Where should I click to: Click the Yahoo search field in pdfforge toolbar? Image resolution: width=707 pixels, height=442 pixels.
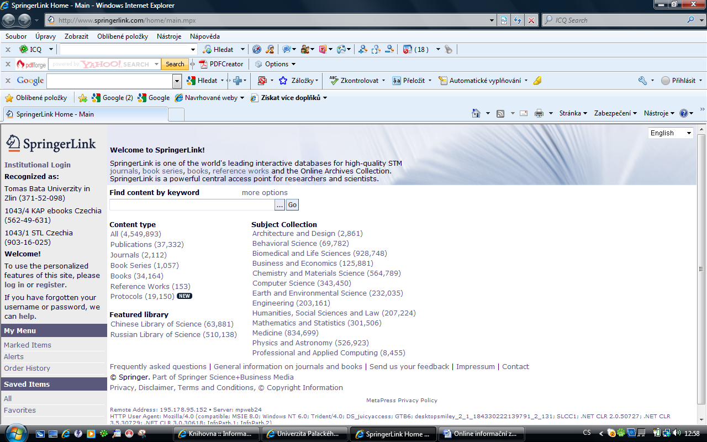(x=104, y=64)
